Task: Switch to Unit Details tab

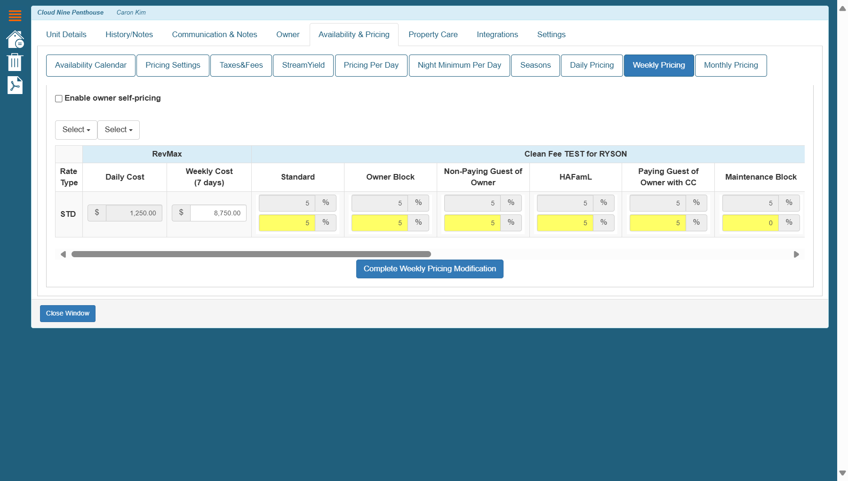Action: 66,34
